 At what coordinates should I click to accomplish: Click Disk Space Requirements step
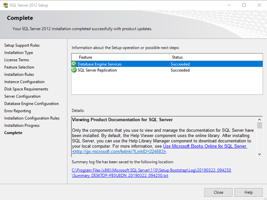26,89
